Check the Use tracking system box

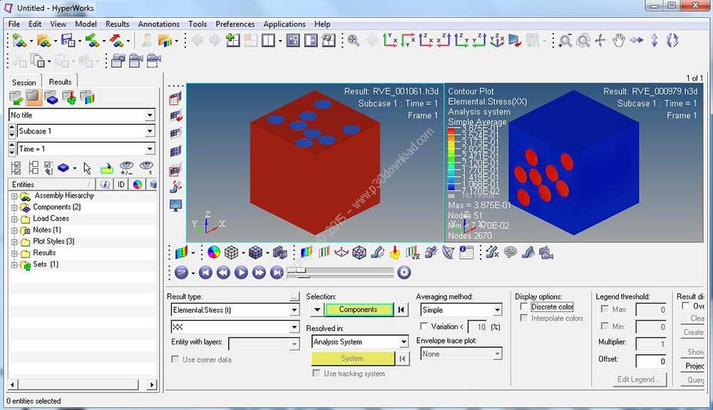tap(317, 373)
